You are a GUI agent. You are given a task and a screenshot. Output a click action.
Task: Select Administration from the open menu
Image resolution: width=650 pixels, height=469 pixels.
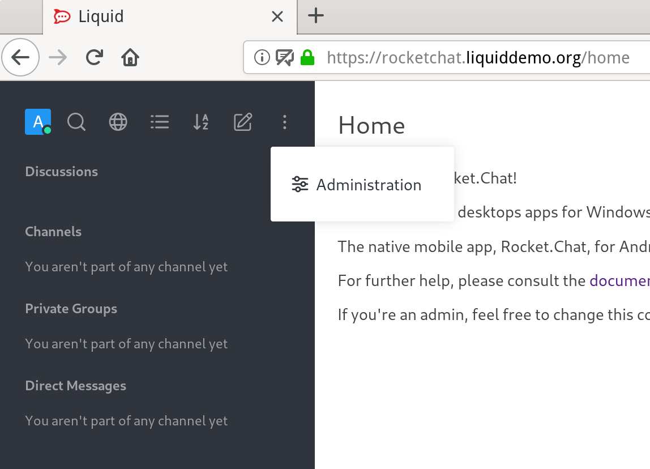tap(368, 184)
